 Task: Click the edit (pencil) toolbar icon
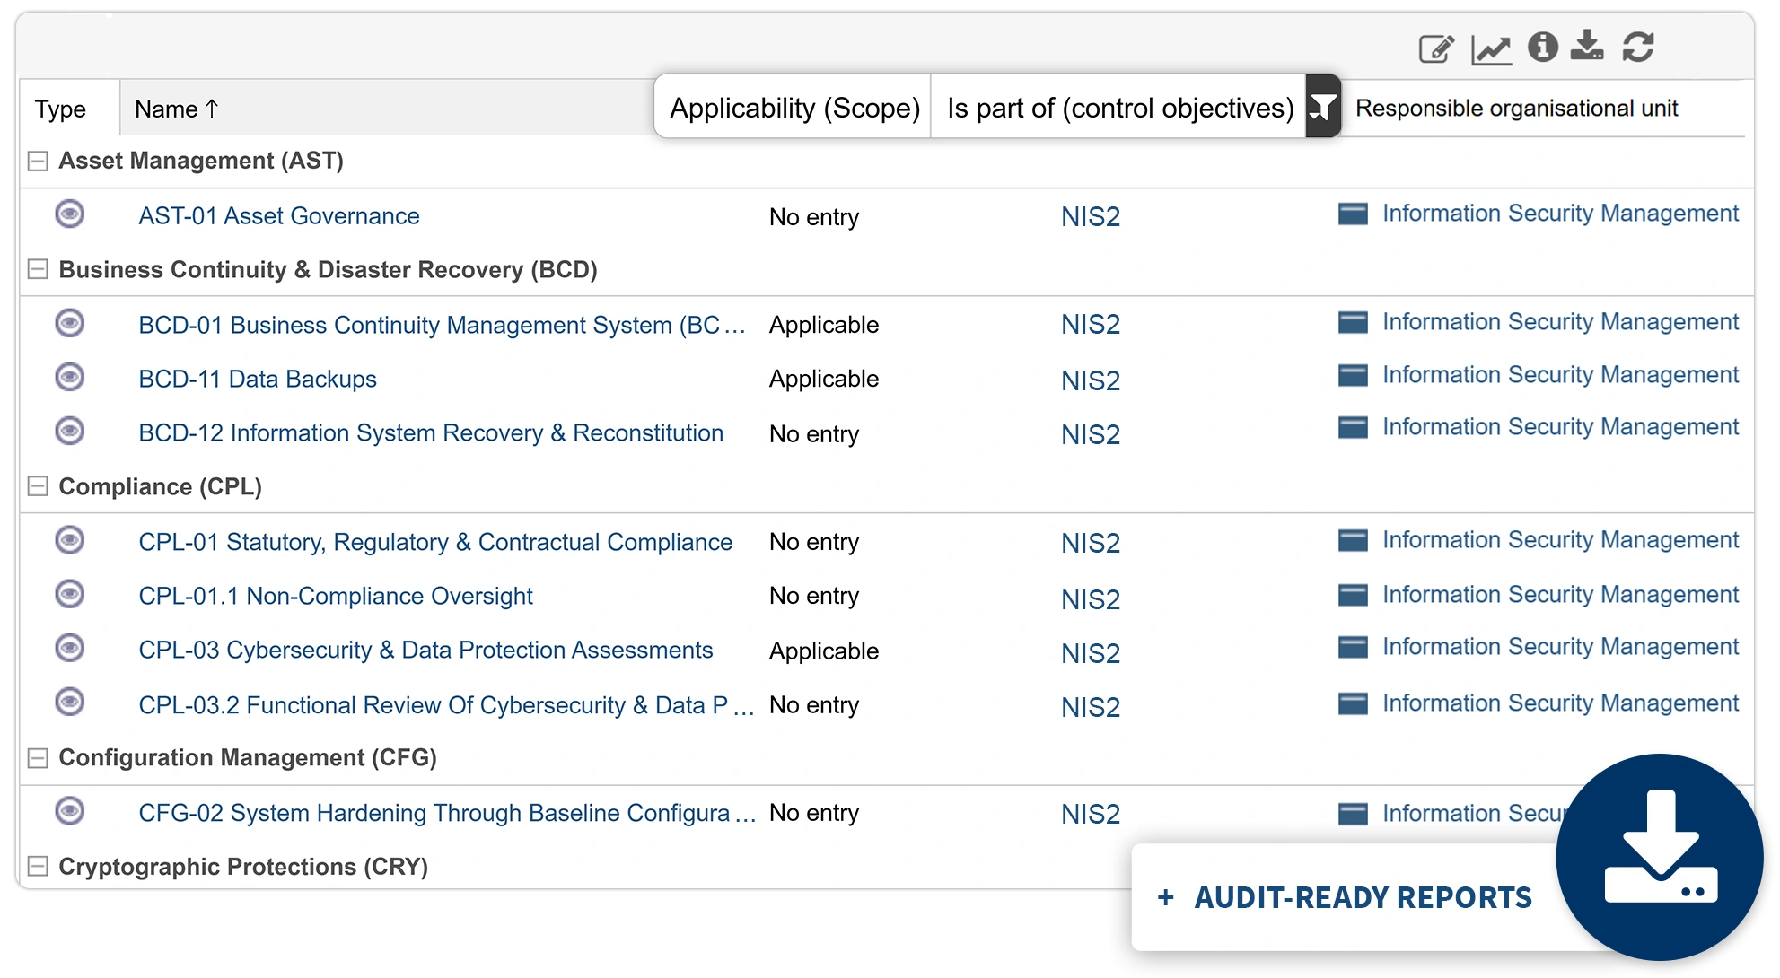click(x=1437, y=49)
